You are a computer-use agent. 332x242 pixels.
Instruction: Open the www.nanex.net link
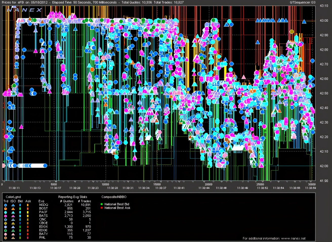[x=293, y=238]
